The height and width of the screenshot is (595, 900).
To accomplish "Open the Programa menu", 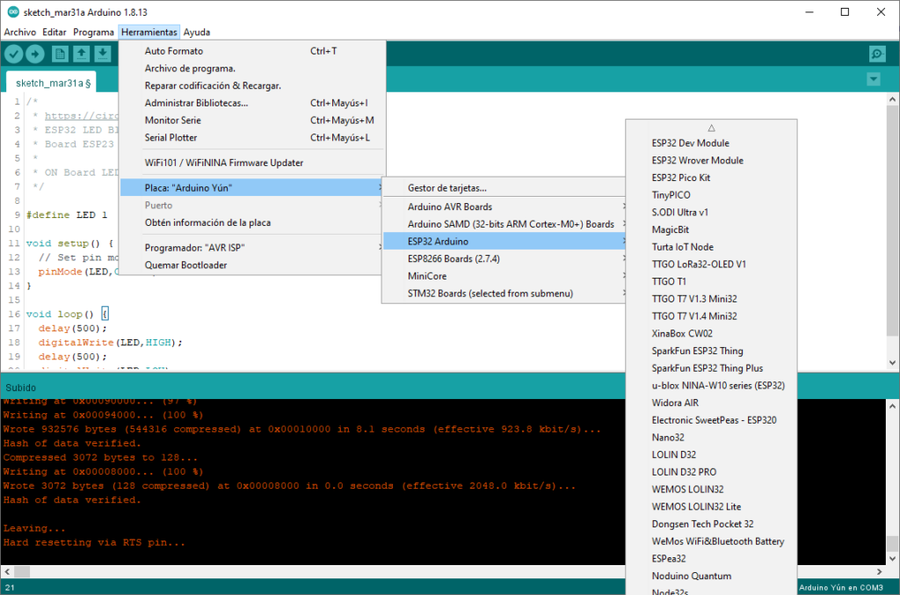I will coord(93,33).
